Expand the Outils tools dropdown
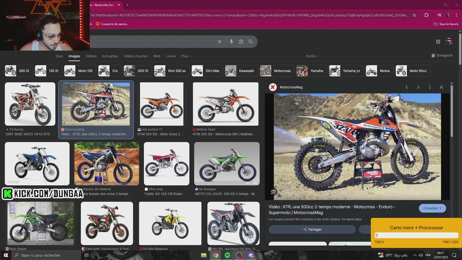Screen dimensions: 462x260 [x=312, y=56]
